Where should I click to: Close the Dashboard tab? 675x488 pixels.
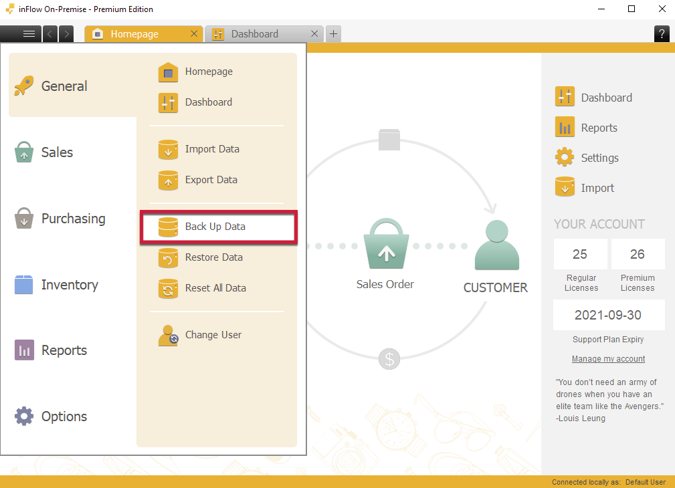(314, 33)
